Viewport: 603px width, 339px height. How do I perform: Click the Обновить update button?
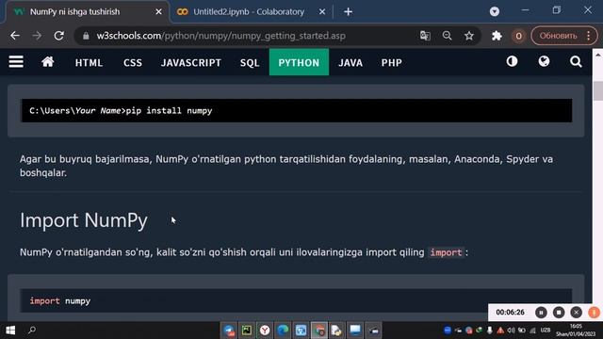point(558,36)
